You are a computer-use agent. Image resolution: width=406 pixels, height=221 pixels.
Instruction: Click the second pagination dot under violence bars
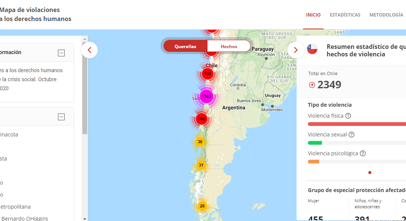pyautogui.click(x=375, y=173)
